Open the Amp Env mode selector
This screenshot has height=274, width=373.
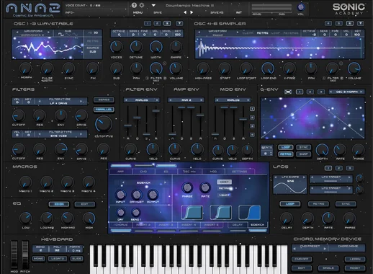(x=186, y=100)
